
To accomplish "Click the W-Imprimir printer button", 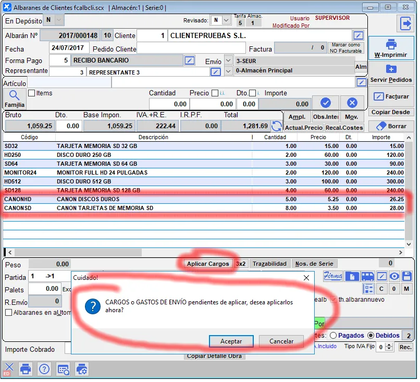I will [x=391, y=49].
